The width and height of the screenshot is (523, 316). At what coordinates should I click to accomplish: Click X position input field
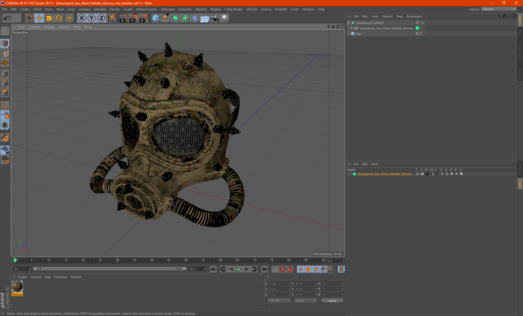tap(279, 284)
